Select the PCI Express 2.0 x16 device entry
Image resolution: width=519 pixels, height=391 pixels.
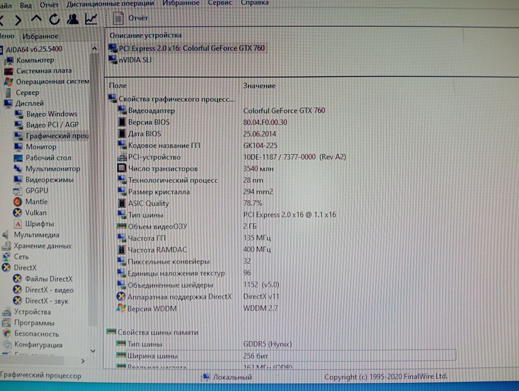[x=187, y=48]
